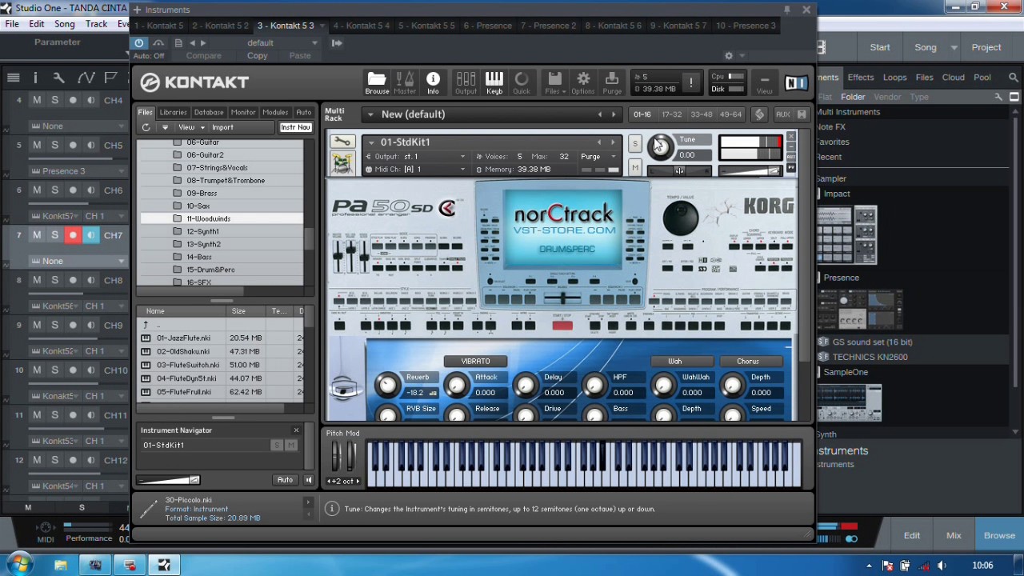This screenshot has width=1024, height=576.
Task: Open the track inspector (i) icon
Action: pos(35,78)
